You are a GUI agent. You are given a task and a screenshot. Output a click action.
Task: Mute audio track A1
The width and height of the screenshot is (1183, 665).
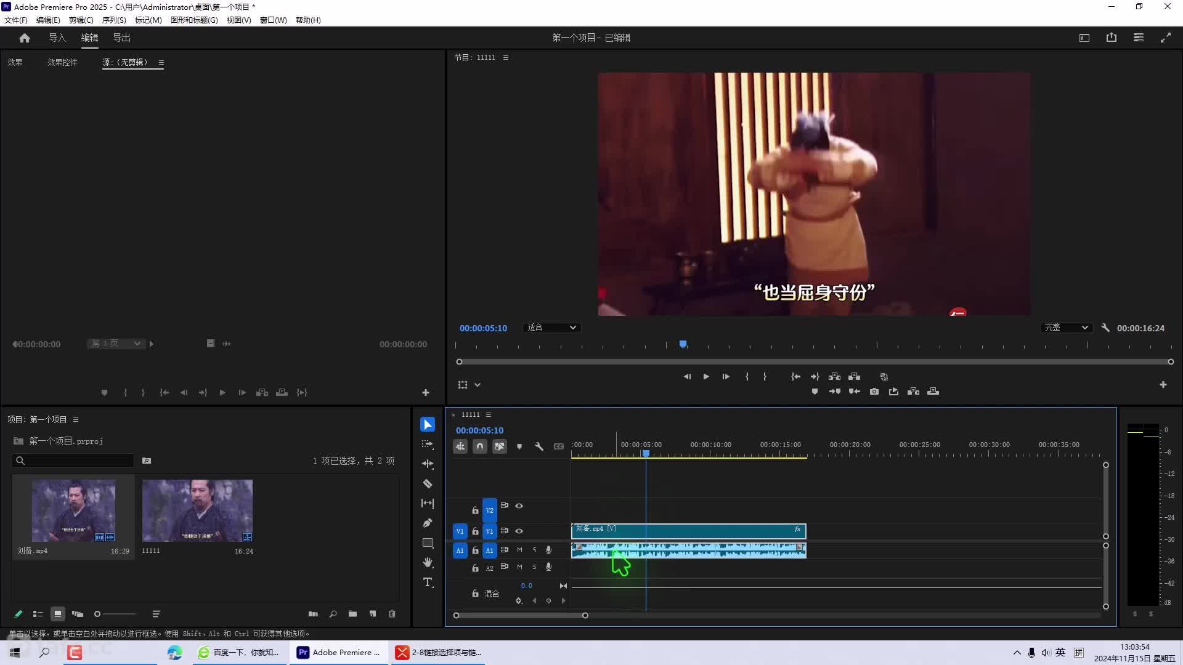point(519,549)
